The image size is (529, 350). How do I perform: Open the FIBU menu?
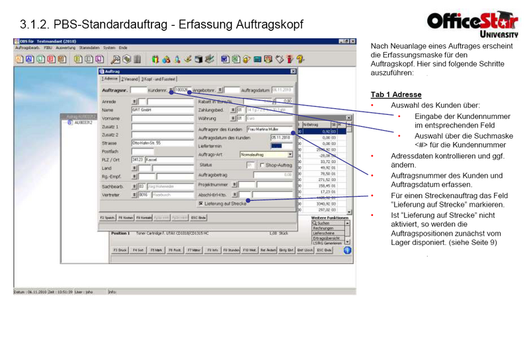[48, 48]
